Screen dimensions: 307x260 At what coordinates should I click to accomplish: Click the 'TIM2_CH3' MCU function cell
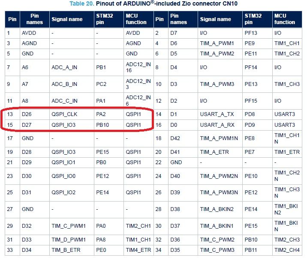pos(287,240)
